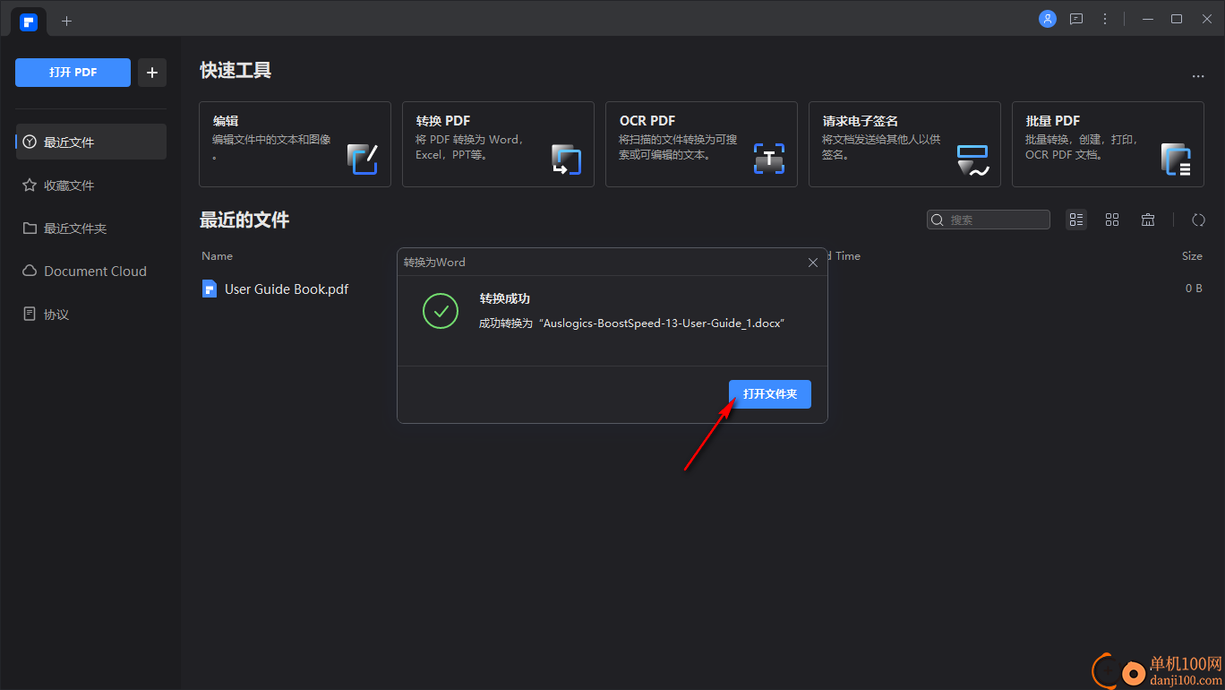
Task: Switch to grid view icon
Action: [1112, 220]
